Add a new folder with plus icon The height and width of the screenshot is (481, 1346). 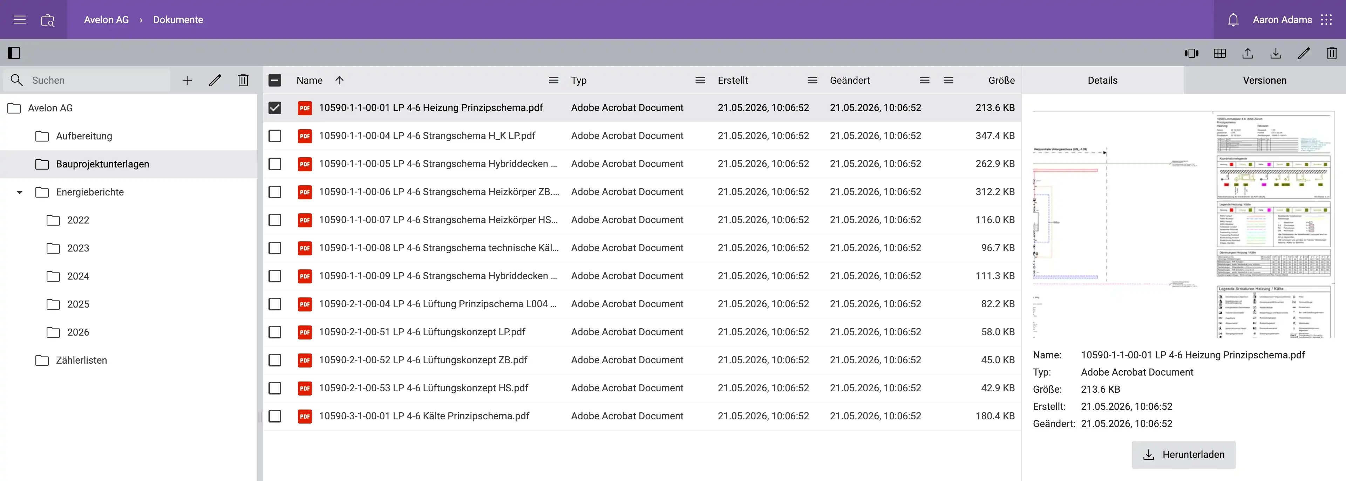(x=187, y=81)
